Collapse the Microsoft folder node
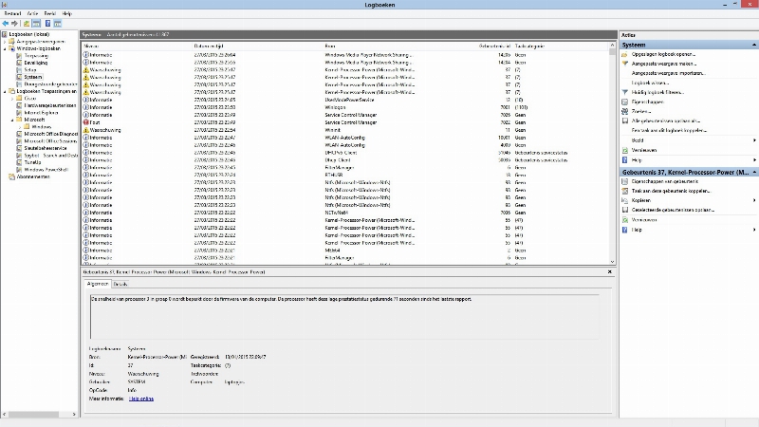The width and height of the screenshot is (759, 427). click(x=12, y=120)
